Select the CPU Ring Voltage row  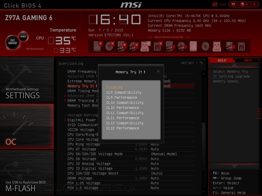(131, 144)
